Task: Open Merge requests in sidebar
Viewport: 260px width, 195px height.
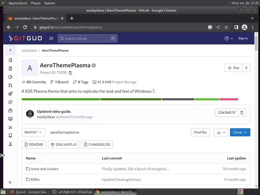Action: [10, 85]
